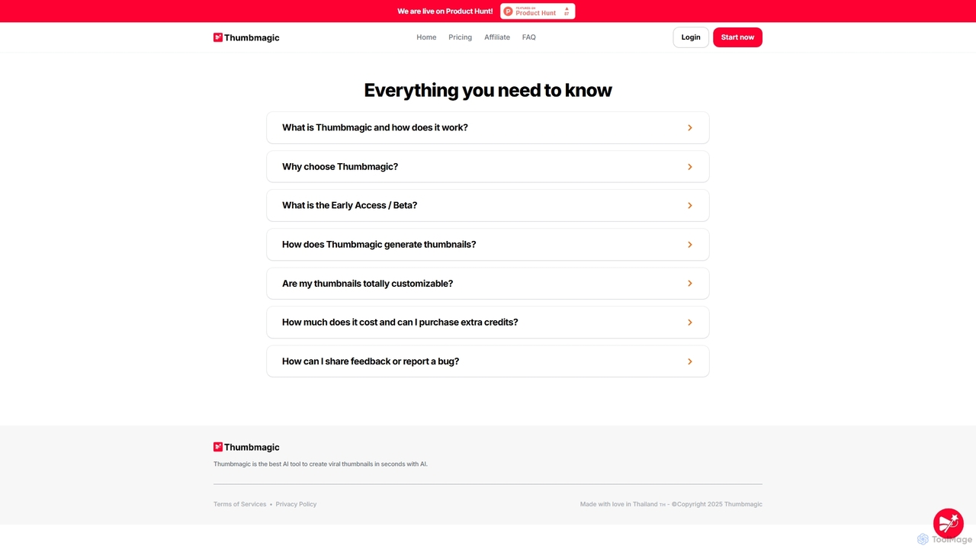Viewport: 976px width, 549px height.
Task: Expand 'What is the Early Access / Beta?'
Action: 488,205
